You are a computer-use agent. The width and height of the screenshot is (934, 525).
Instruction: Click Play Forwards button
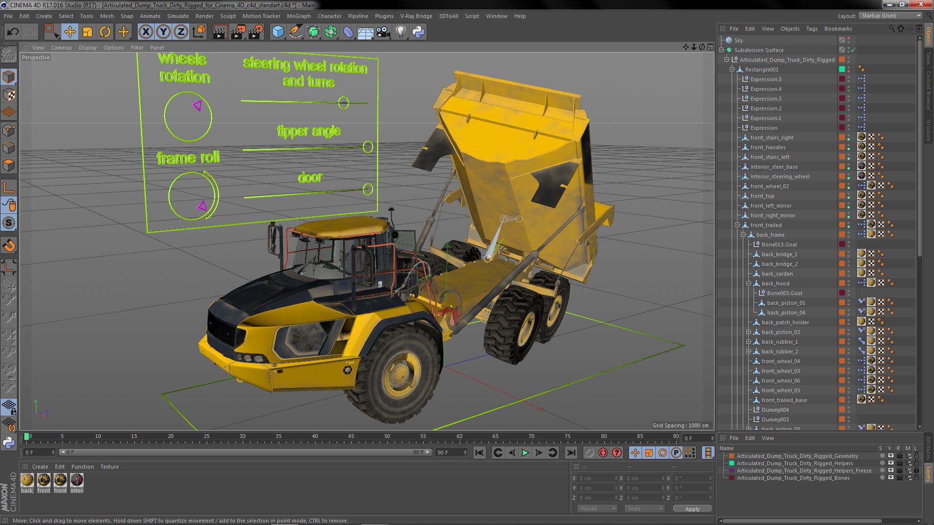(x=525, y=453)
